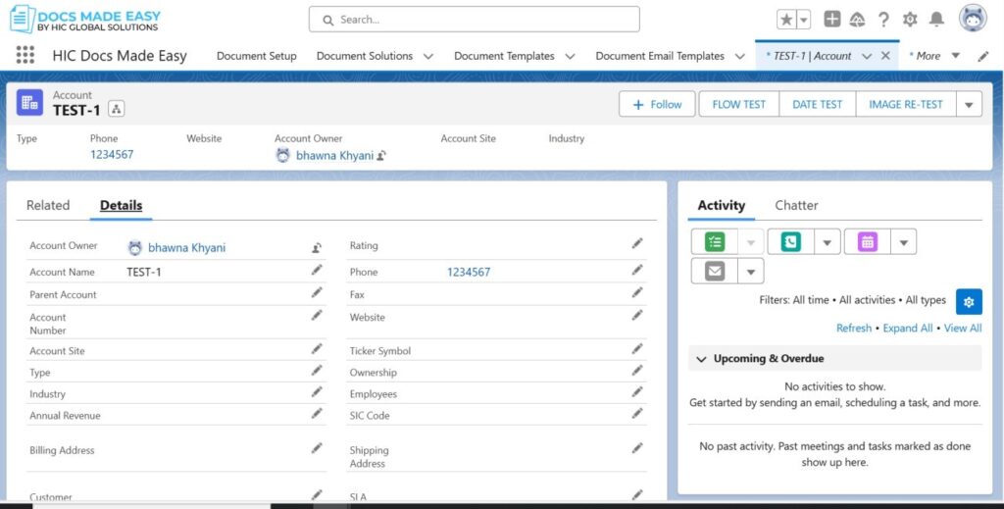Open the Document Solutions tab
1004x509 pixels.
click(x=365, y=56)
